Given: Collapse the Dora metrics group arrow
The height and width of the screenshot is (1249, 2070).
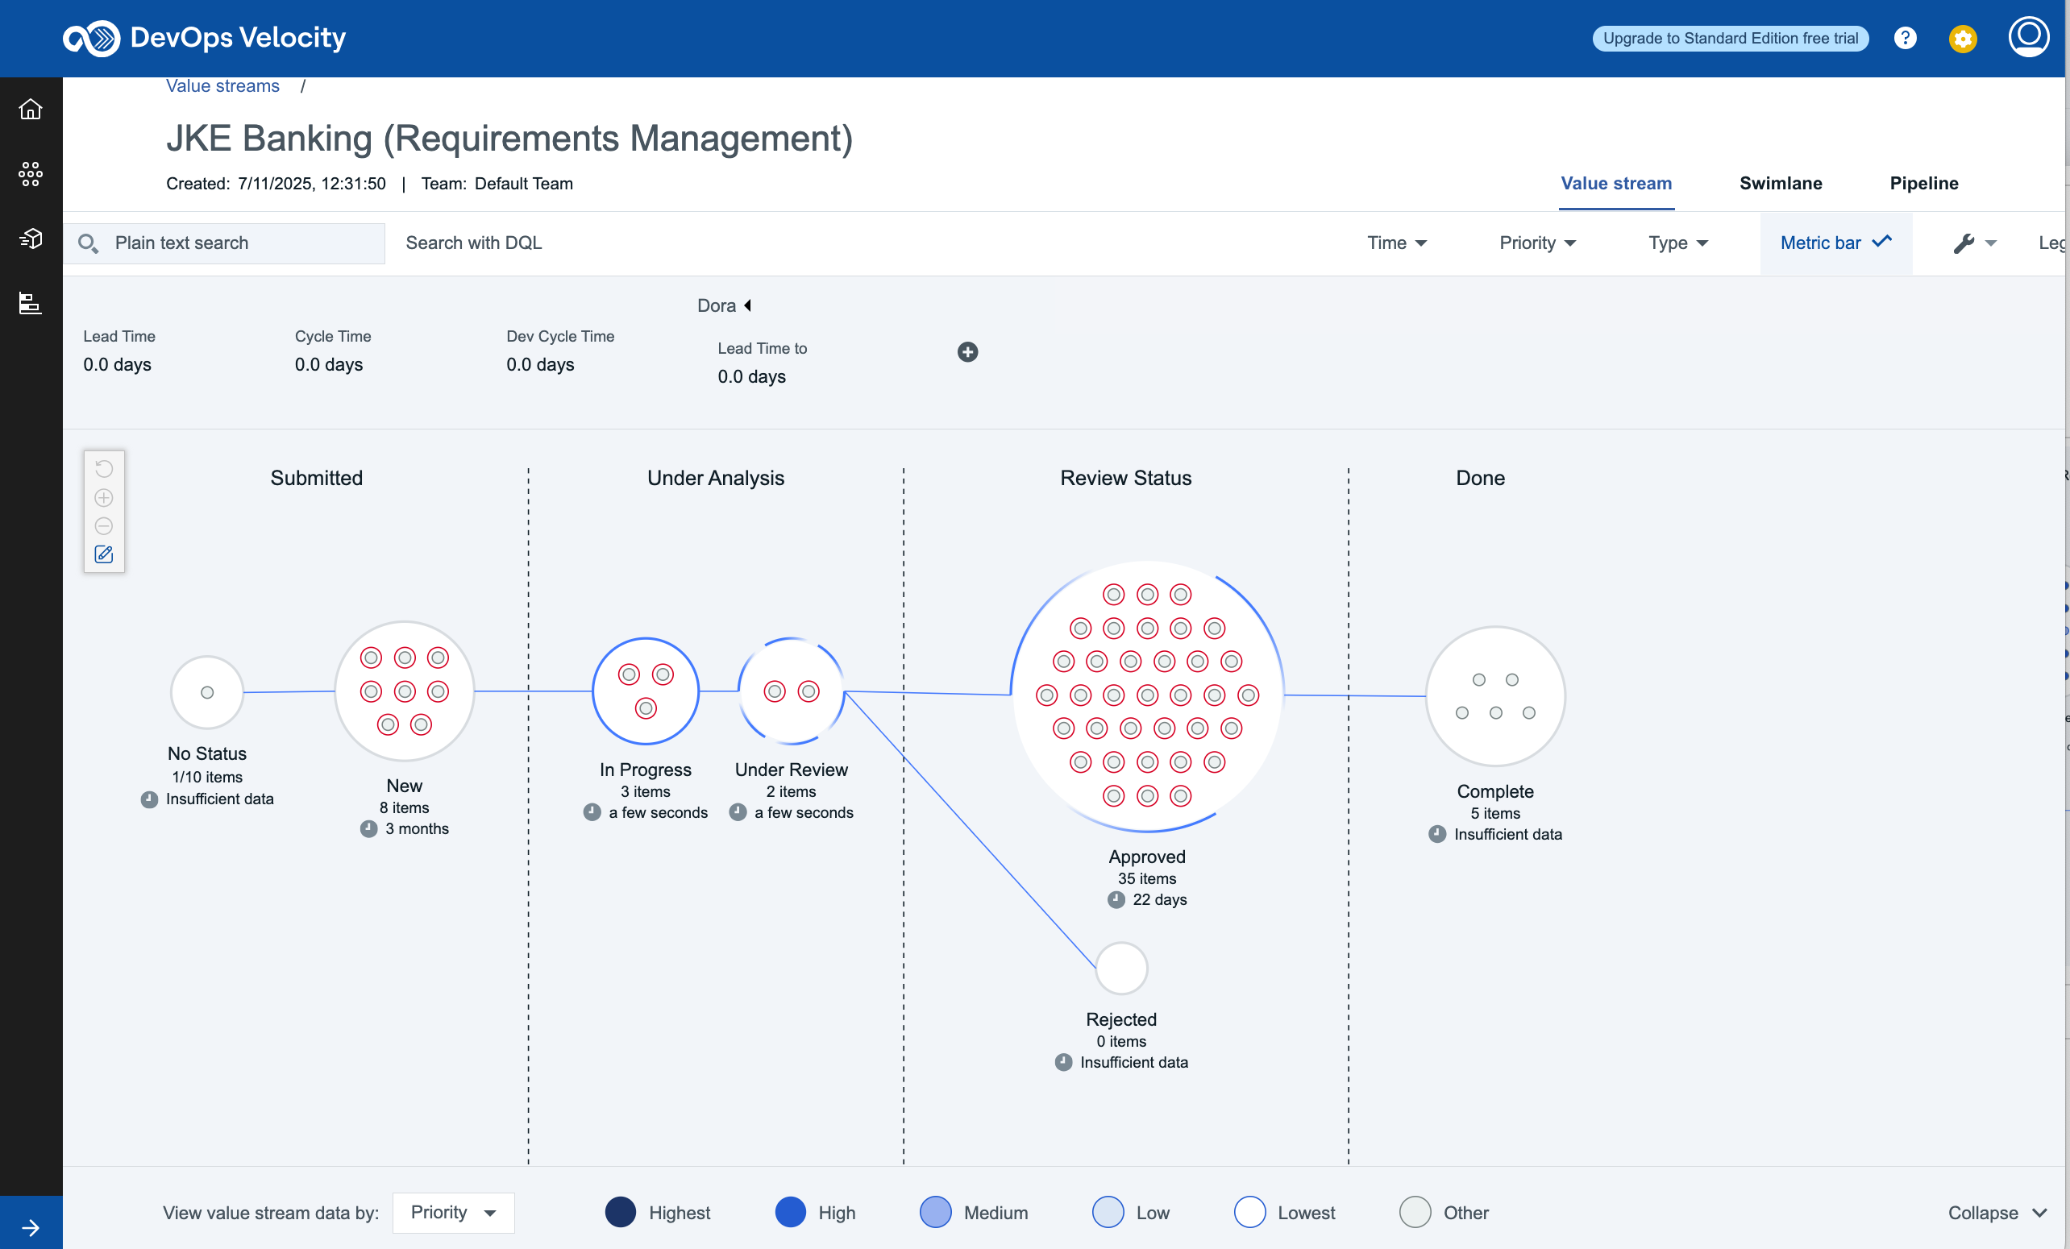Looking at the screenshot, I should [x=748, y=305].
